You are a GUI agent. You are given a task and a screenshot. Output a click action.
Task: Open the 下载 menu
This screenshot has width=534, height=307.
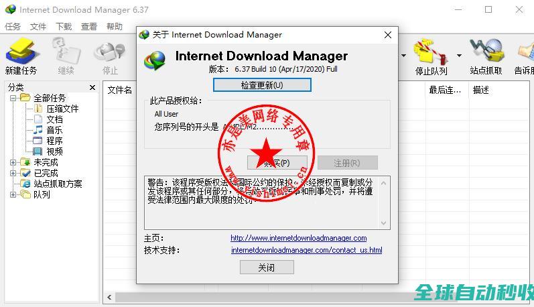64,27
